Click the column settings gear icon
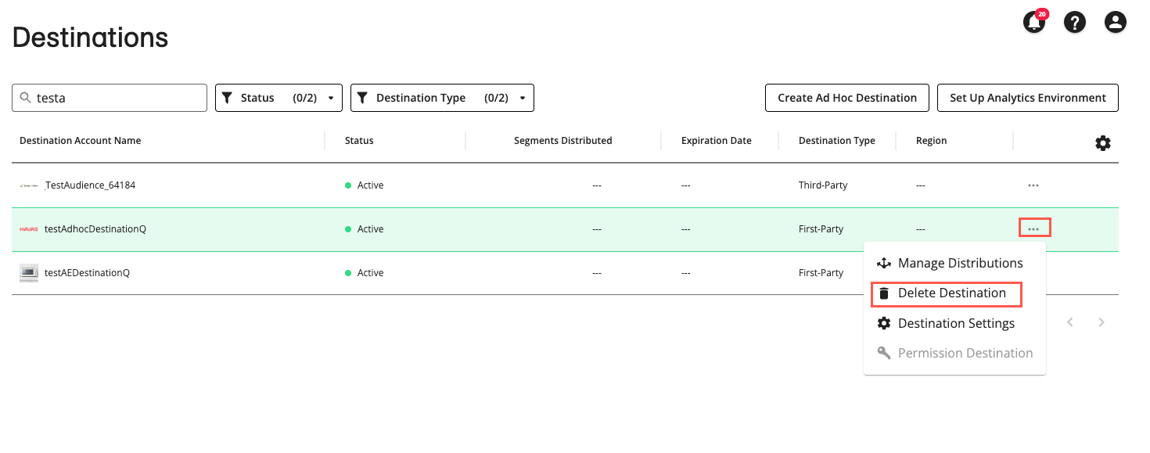 coord(1103,143)
